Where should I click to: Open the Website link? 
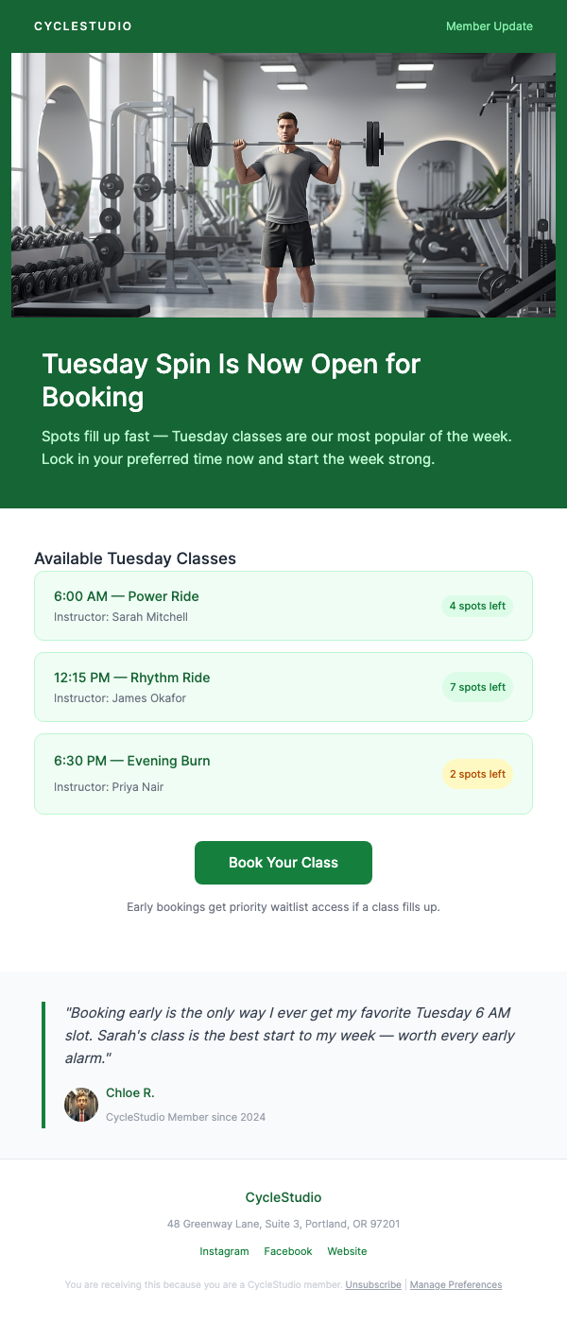coord(347,1250)
